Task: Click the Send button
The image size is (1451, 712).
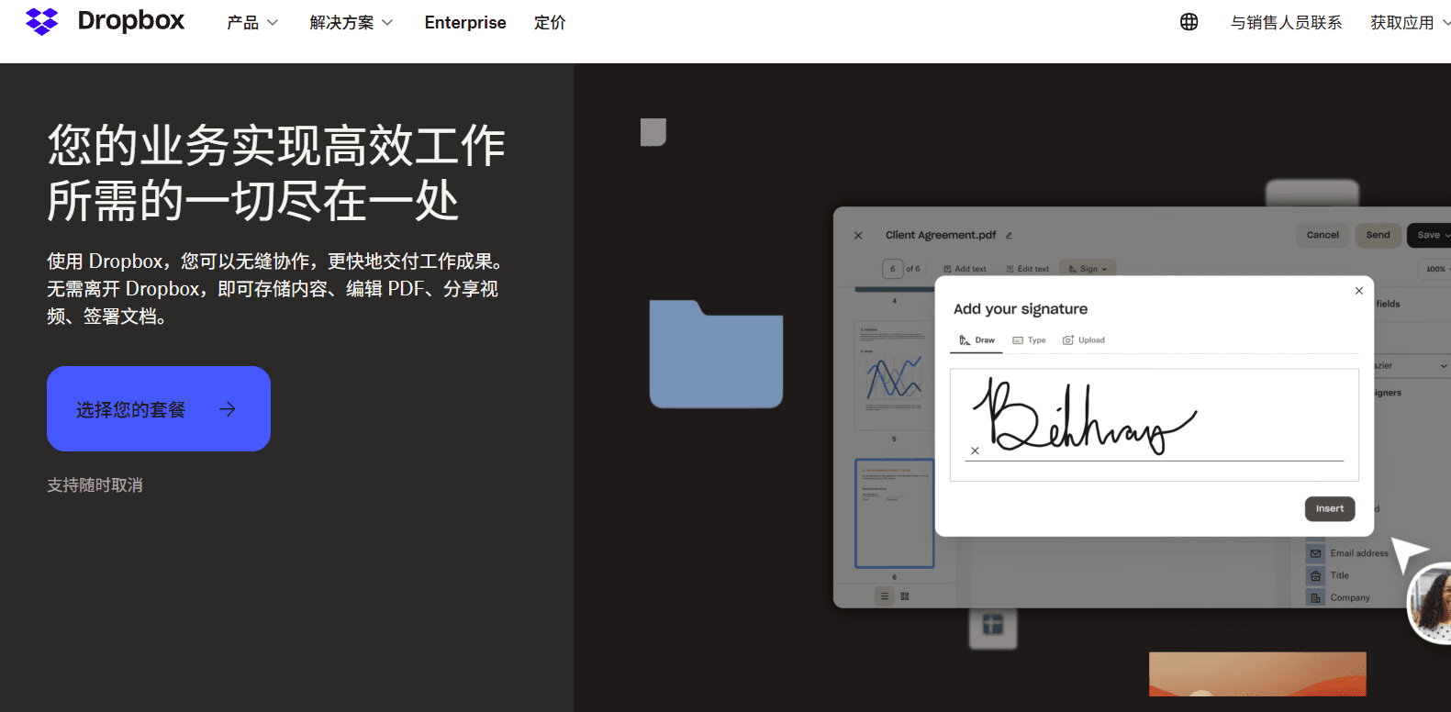Action: pos(1378,235)
